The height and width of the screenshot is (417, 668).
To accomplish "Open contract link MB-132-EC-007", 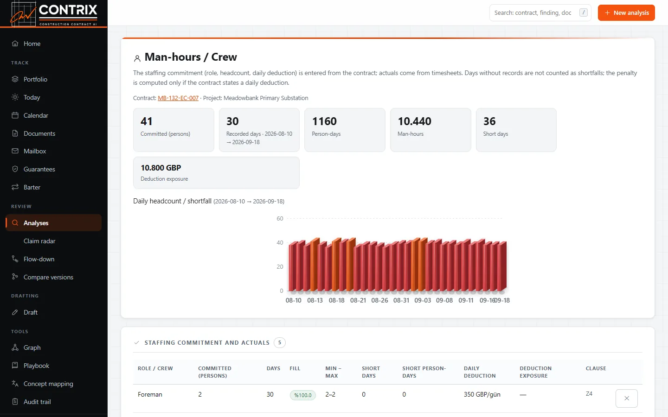I will [x=178, y=98].
